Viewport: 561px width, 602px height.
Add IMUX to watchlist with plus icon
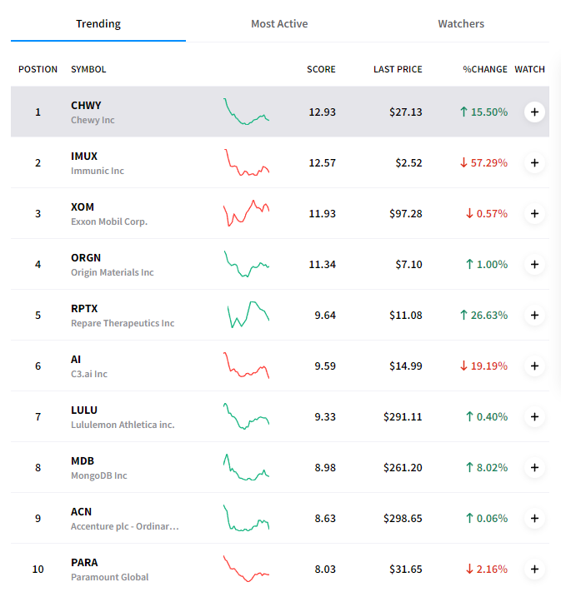(x=534, y=163)
